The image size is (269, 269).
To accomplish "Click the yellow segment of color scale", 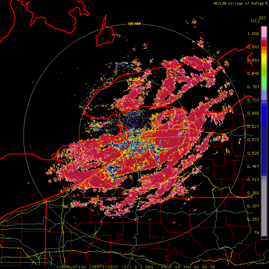I will pyautogui.click(x=264, y=59).
